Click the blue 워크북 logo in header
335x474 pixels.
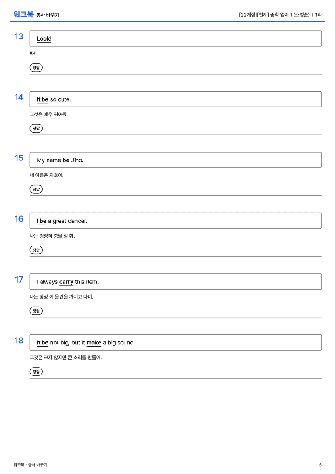23,14
